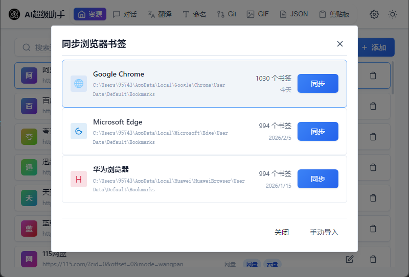Open the settings gear icon
409x277 pixels.
tap(374, 14)
